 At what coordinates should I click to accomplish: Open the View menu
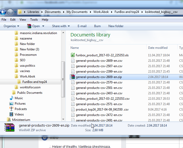tap(23, 20)
